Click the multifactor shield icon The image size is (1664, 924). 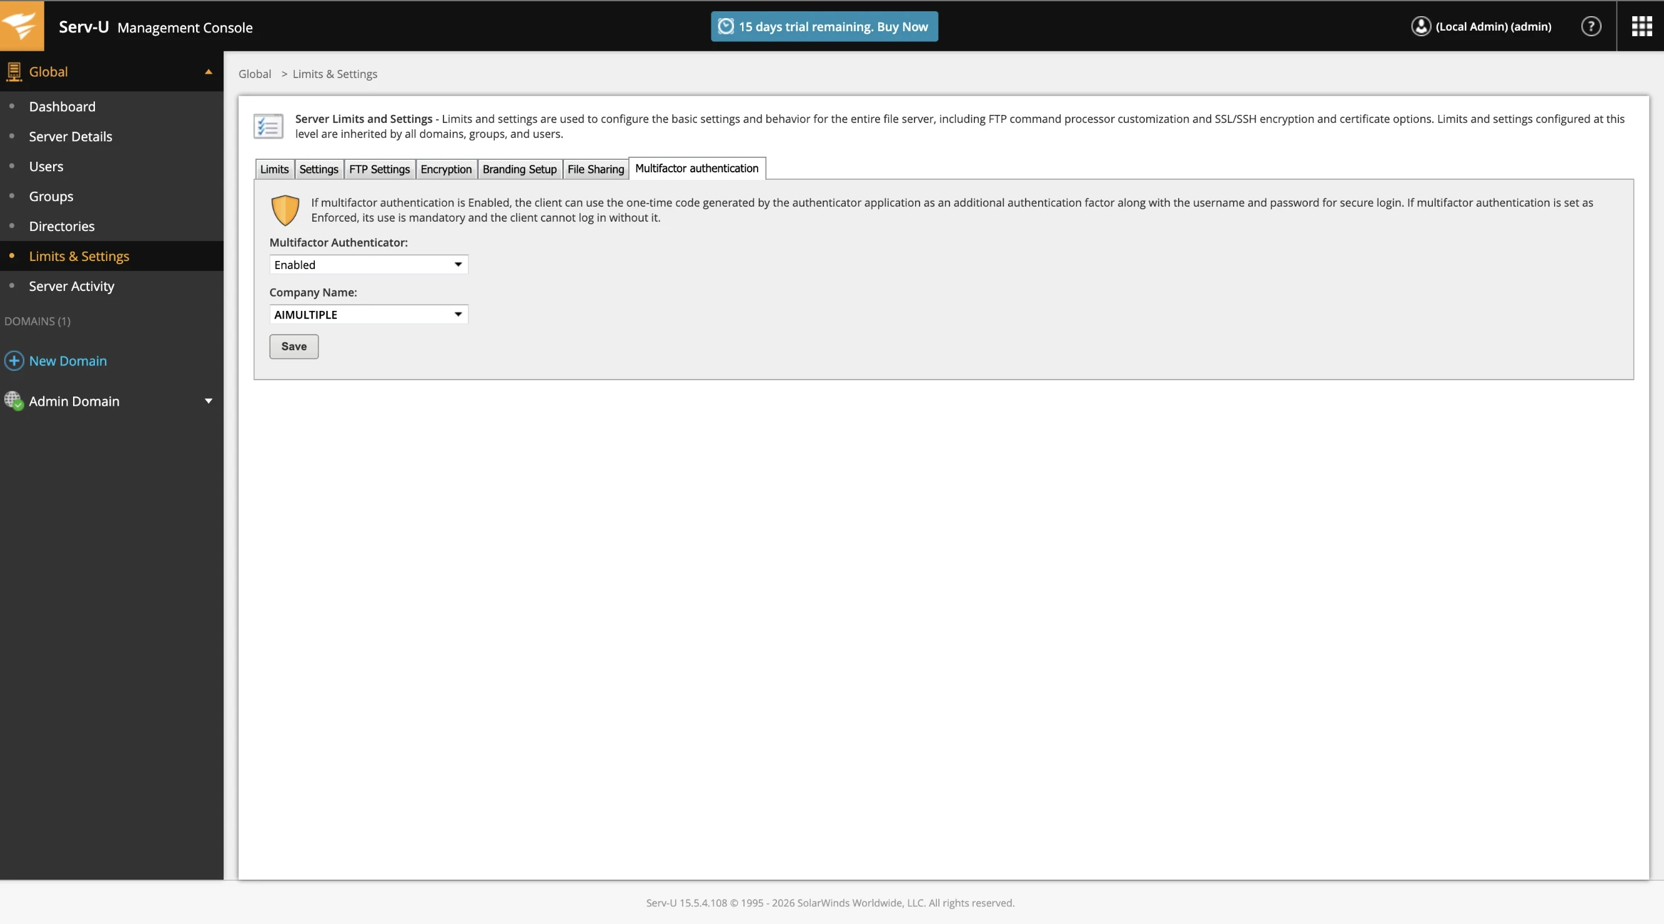coord(285,210)
